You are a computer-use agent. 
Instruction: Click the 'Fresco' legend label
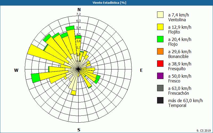pos(174,81)
